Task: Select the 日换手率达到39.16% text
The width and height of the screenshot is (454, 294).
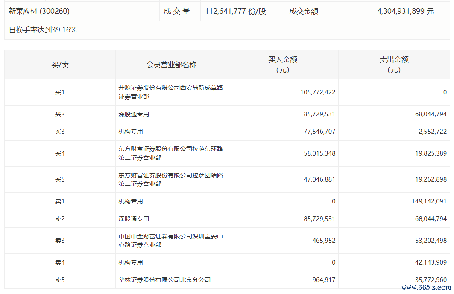Action: coord(43,30)
